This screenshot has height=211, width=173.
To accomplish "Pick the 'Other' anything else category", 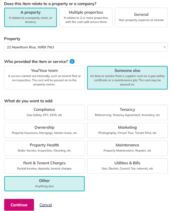I will pyautogui.click(x=44, y=184).
